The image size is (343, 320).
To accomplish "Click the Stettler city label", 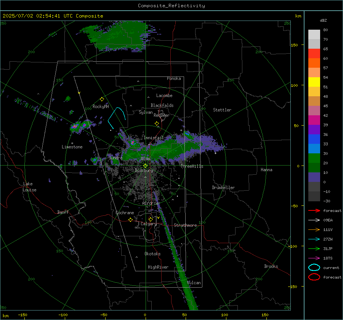I will pyautogui.click(x=222, y=110).
